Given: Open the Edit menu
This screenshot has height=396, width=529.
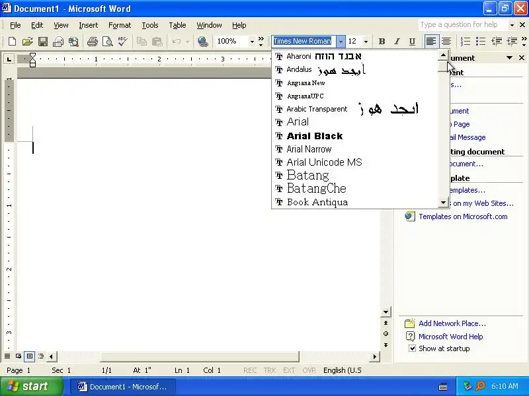Looking at the screenshot, I should [x=37, y=25].
